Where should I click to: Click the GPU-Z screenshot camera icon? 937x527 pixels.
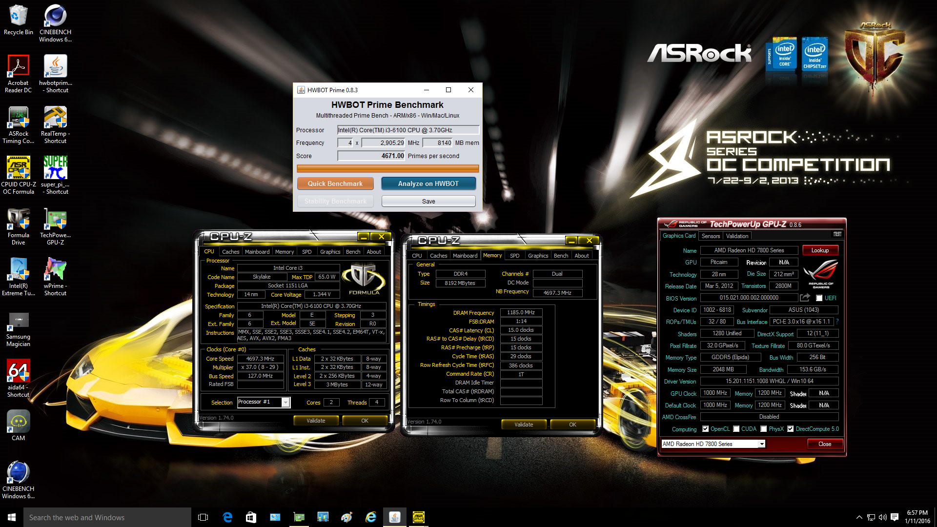tap(837, 234)
